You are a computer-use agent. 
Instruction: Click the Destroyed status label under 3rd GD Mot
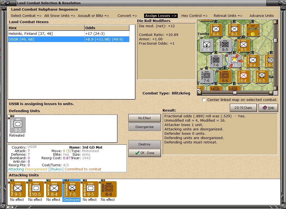pyautogui.click(x=72, y=200)
